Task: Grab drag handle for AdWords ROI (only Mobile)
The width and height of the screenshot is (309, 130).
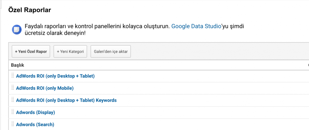Action: point(13,88)
